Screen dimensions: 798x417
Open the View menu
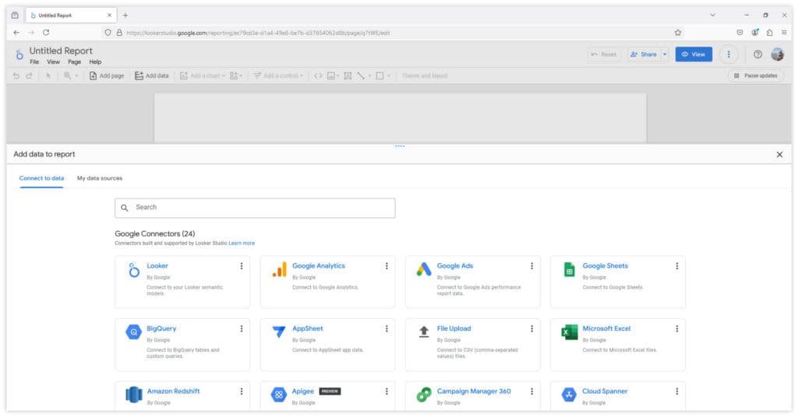coord(54,62)
